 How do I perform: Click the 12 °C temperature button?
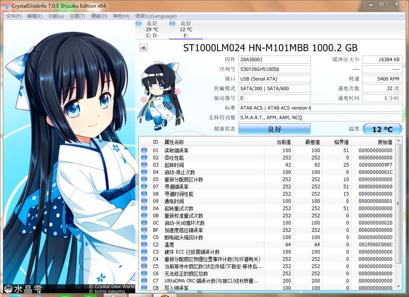coord(382,129)
